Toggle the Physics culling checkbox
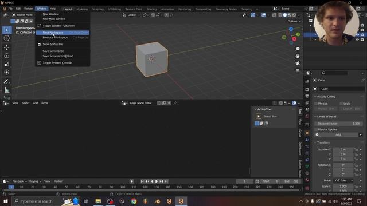367x206 pixels. click(316, 104)
